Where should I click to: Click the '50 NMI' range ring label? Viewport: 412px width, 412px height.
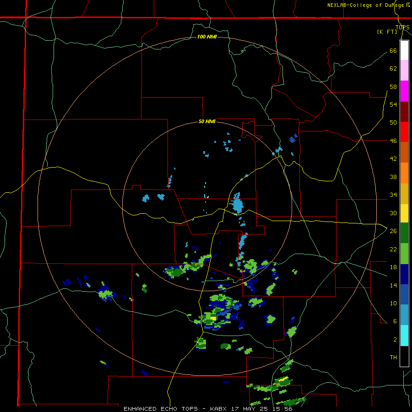pyautogui.click(x=207, y=121)
